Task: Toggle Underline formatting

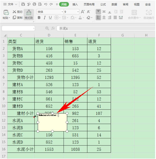Action: 50,17
